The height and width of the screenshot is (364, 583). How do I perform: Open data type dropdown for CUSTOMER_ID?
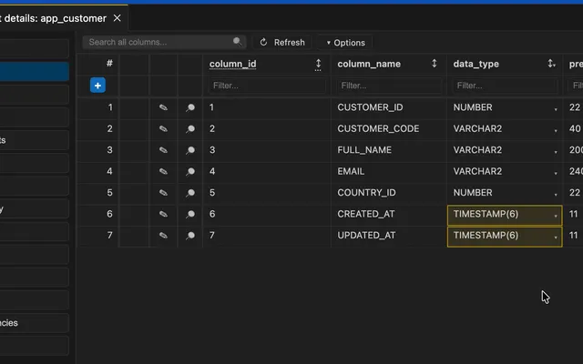click(x=556, y=109)
